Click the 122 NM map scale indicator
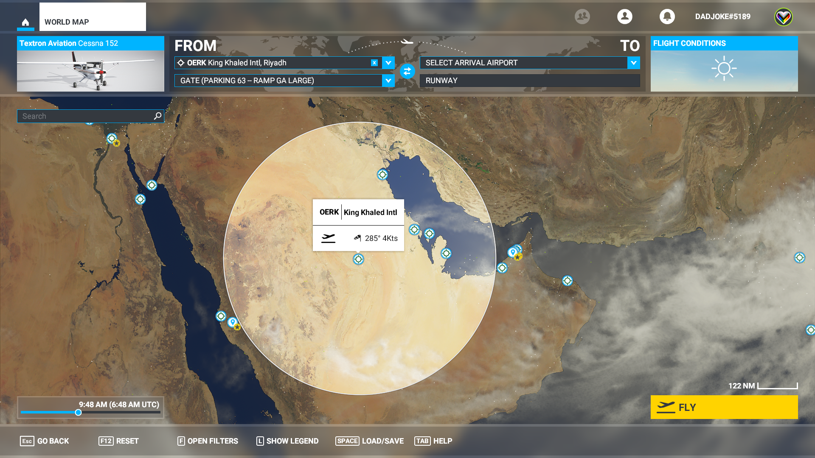 point(763,386)
